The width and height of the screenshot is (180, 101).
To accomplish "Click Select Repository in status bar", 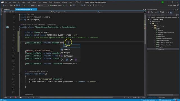I will [x=166, y=100].
